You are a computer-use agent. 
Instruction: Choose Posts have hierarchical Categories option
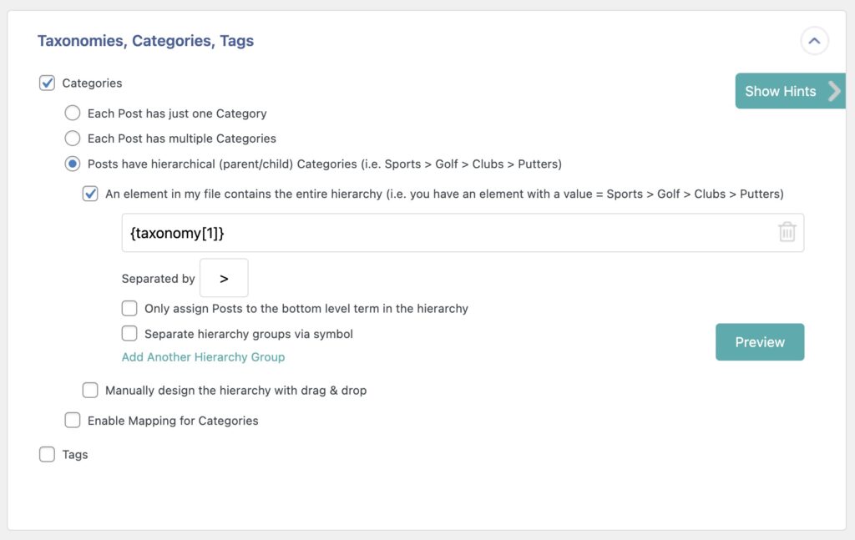(73, 164)
